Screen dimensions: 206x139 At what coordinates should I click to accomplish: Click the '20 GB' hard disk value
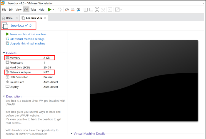47,67
